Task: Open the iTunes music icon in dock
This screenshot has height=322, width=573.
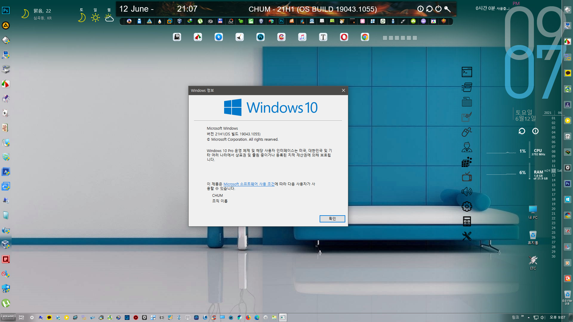Action: pyautogui.click(x=302, y=37)
